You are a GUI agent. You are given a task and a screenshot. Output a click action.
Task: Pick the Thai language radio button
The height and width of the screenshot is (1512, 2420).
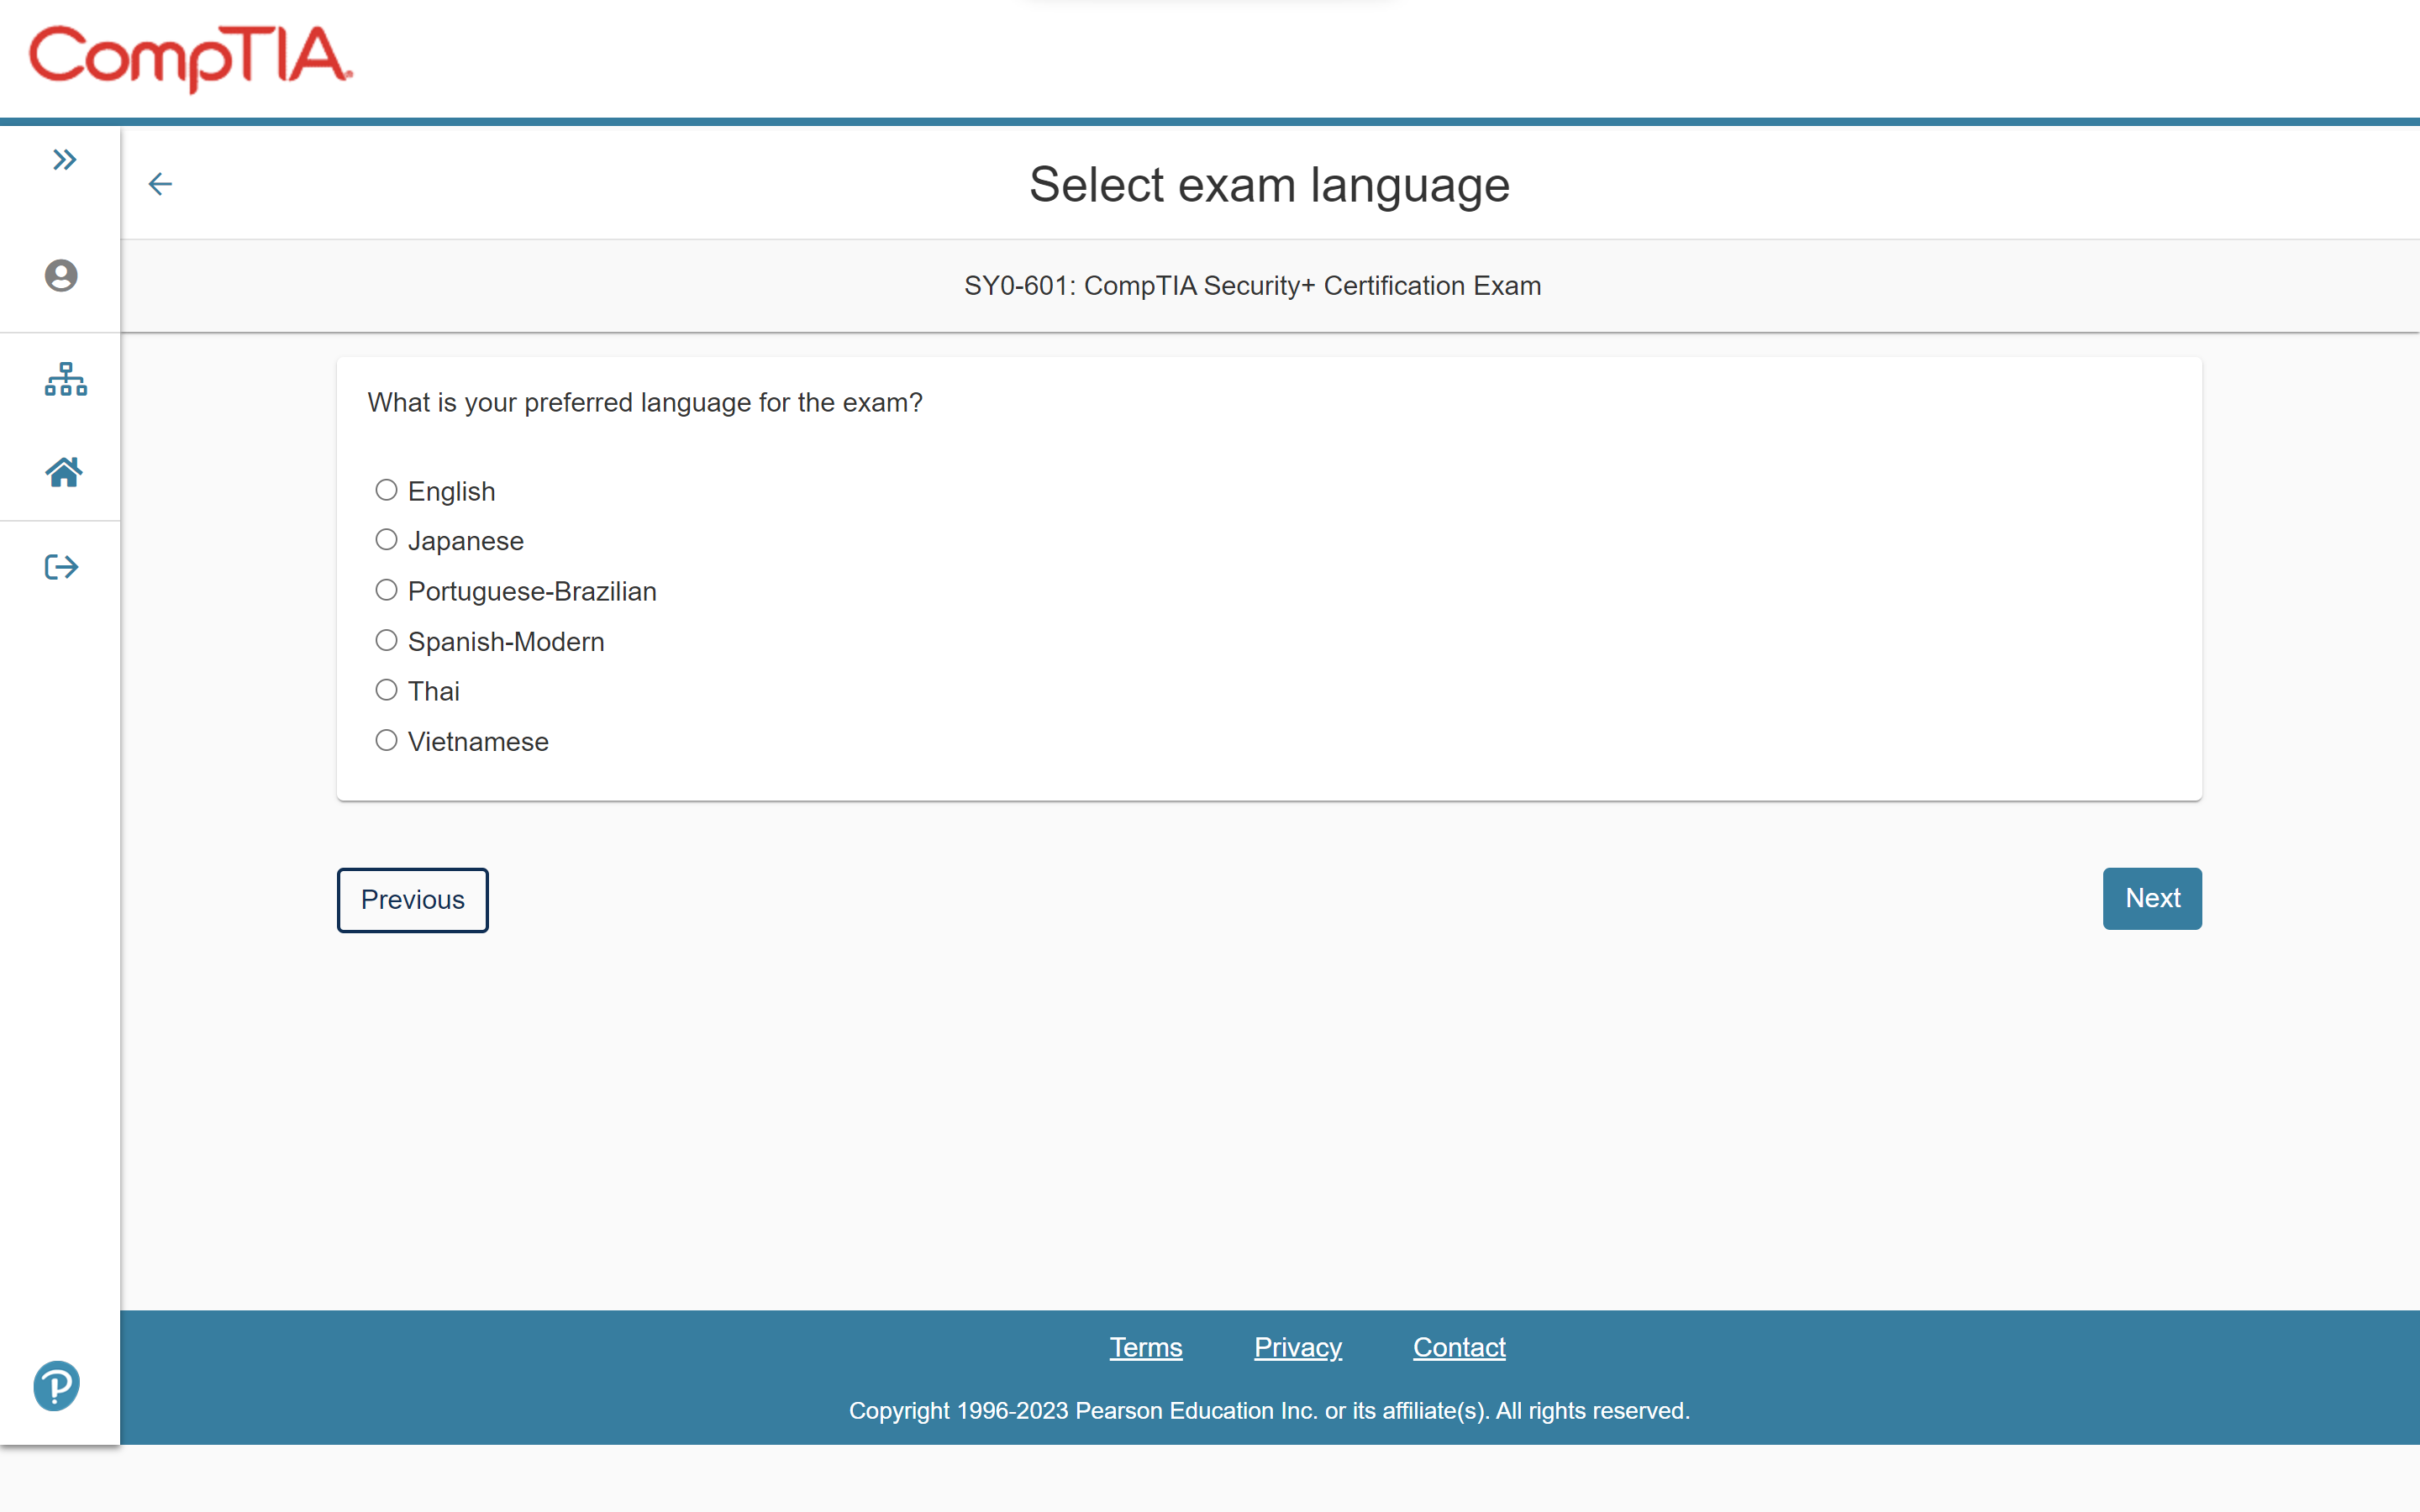coord(386,690)
